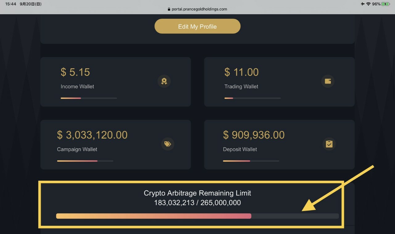Click the Edit My Profile button
Image resolution: width=395 pixels, height=234 pixels.
tap(197, 26)
